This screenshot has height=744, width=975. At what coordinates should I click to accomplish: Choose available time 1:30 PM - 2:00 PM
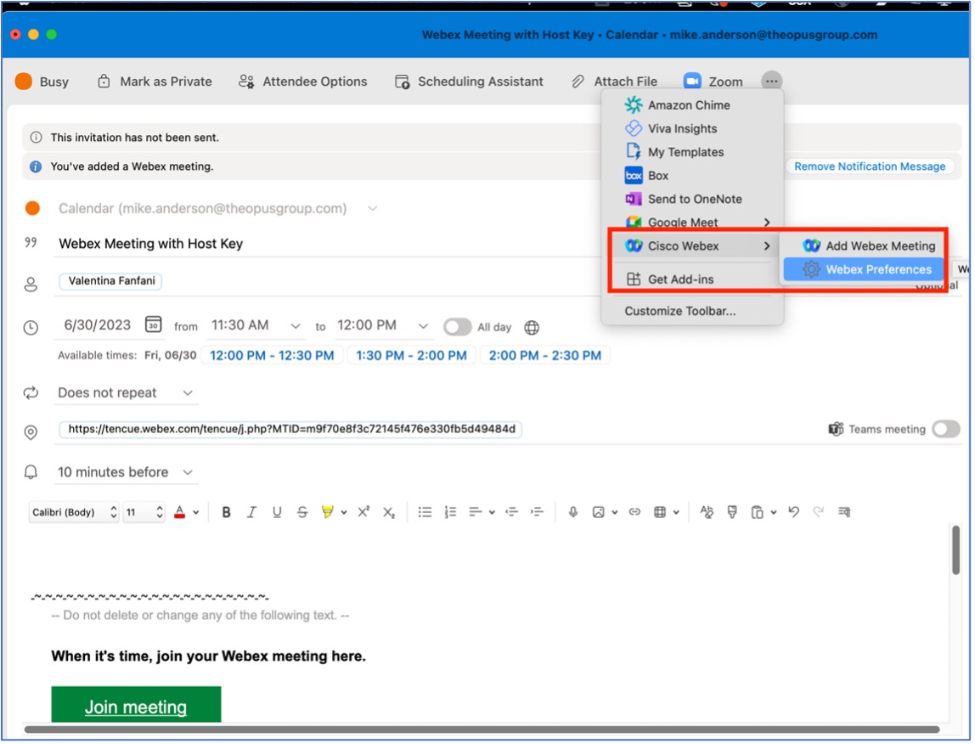[411, 356]
